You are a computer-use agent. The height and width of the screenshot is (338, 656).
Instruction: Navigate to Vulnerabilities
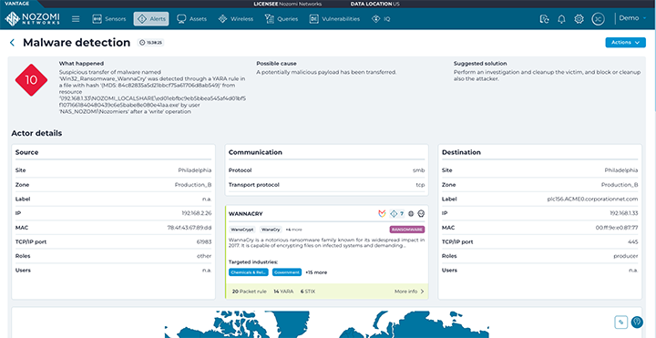click(x=334, y=19)
